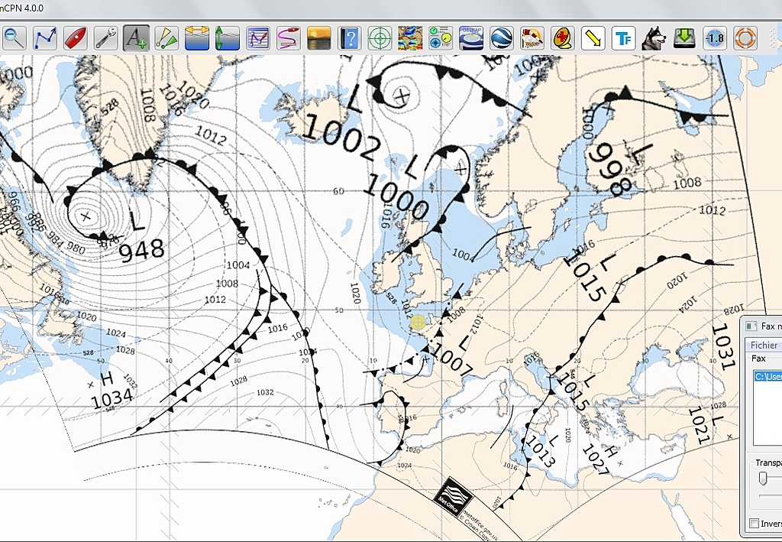Open the green download arrow icon
This screenshot has width=782, height=542.
(x=685, y=38)
